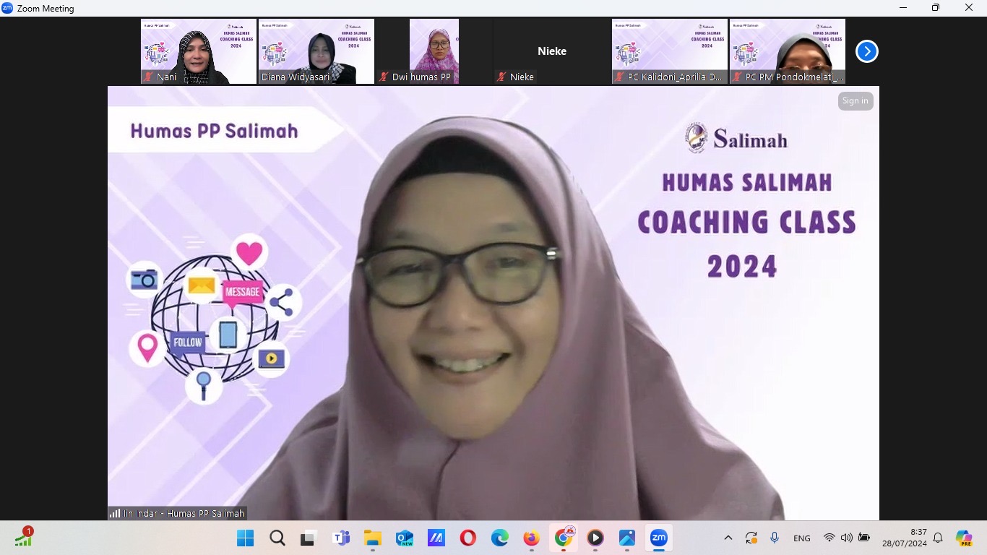
Task: Open Wi-Fi network settings in tray
Action: (x=829, y=538)
